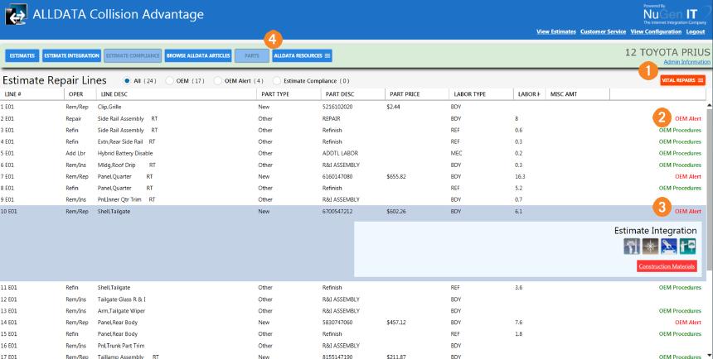Select 'Pnl,Trunk Part Trim' on line 16
This screenshot has width=713, height=359.
point(121,346)
